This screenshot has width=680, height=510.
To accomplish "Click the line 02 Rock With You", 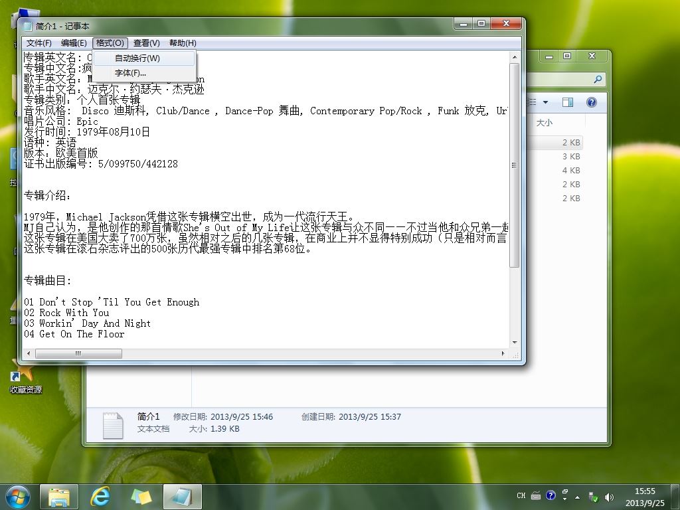I will (x=66, y=313).
